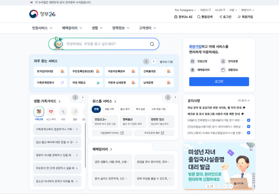Select the 복지·금융 filter tab

tap(141, 109)
